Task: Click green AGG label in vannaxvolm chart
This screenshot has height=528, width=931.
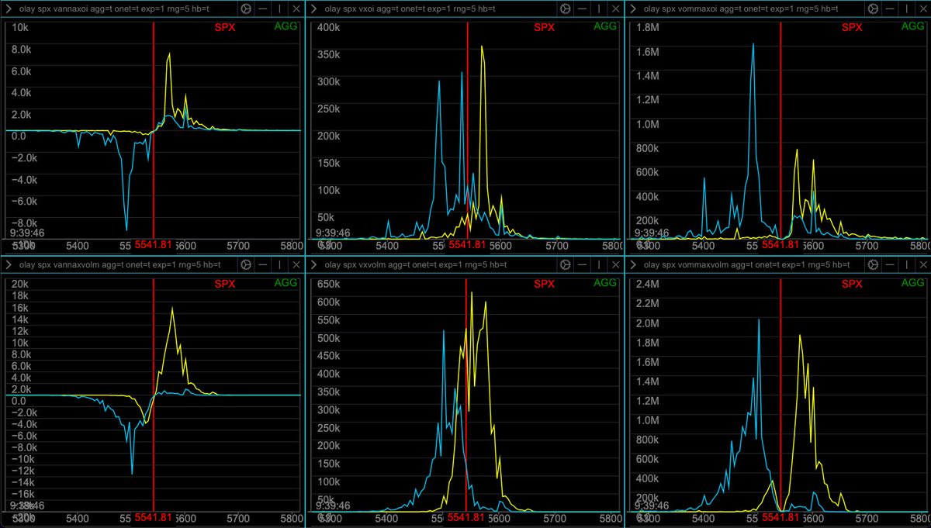Action: [x=286, y=282]
